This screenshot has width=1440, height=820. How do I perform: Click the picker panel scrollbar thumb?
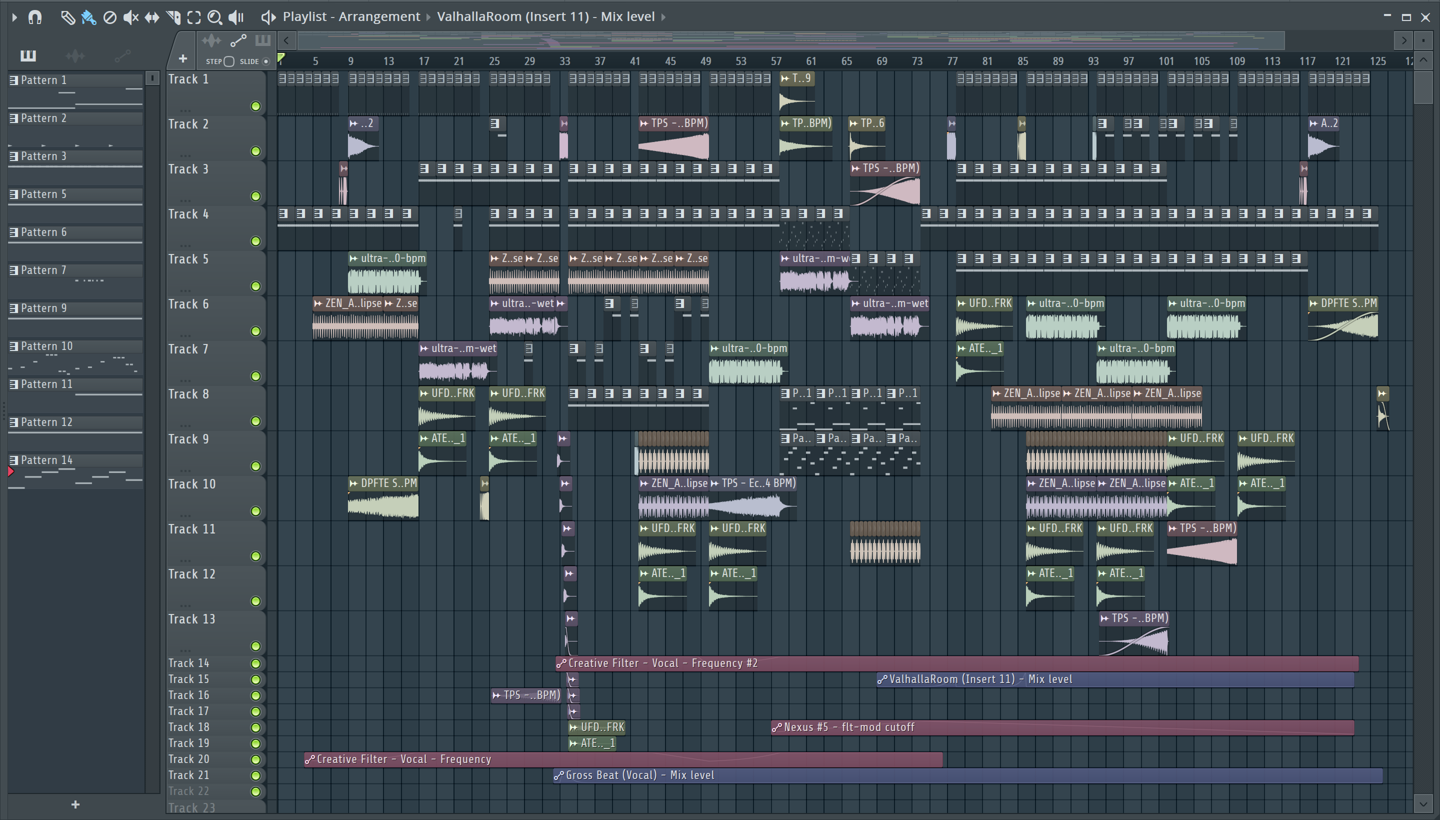pos(152,78)
